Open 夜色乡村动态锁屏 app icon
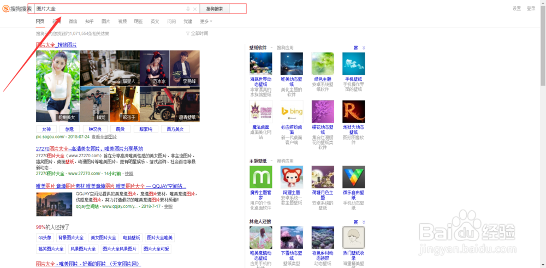The image size is (546, 268). [x=323, y=238]
